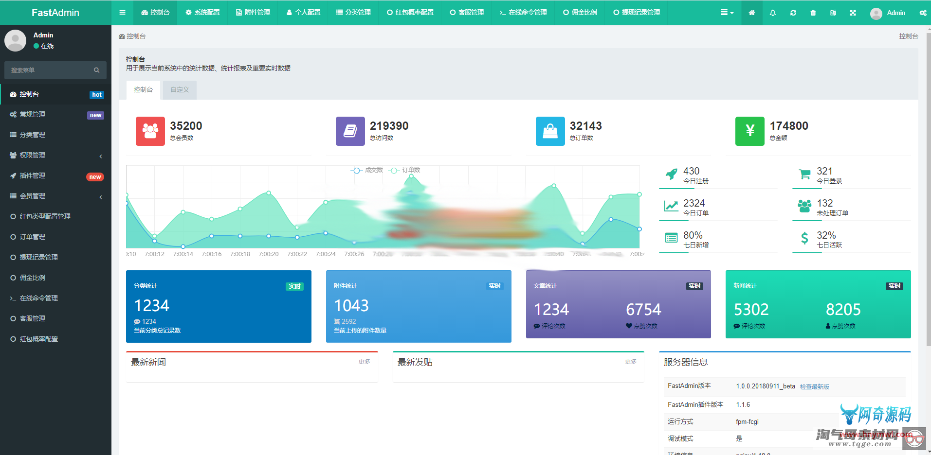The height and width of the screenshot is (455, 931).
Task: Select 红包类型配置管理 in the sidebar
Action: click(x=55, y=217)
